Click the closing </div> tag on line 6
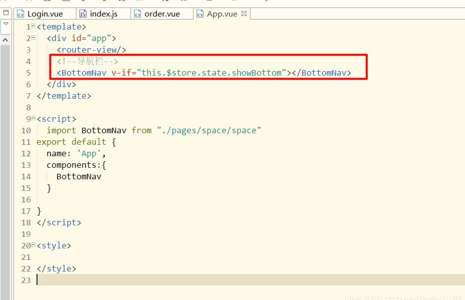The height and width of the screenshot is (300, 465). click(61, 84)
